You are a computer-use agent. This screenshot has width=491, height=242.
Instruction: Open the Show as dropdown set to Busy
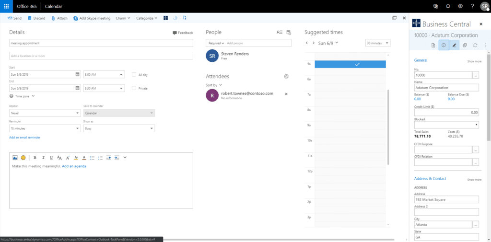click(119, 128)
